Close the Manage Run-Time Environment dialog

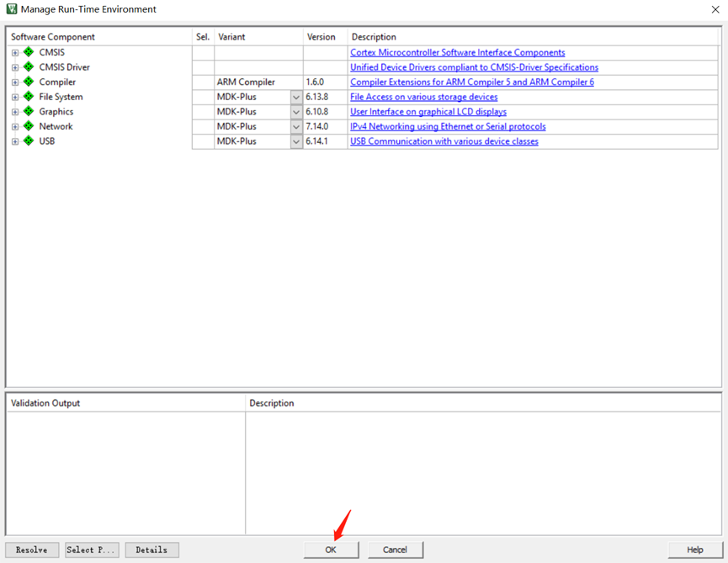(x=715, y=9)
